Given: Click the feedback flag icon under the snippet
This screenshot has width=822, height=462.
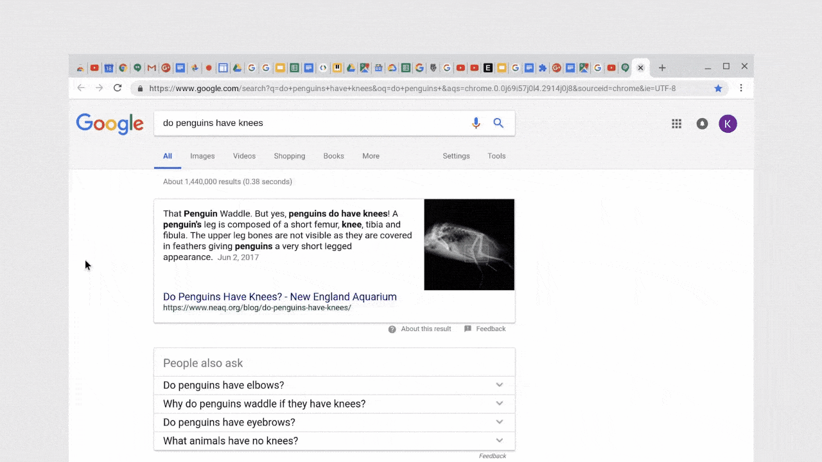Looking at the screenshot, I should coord(468,329).
